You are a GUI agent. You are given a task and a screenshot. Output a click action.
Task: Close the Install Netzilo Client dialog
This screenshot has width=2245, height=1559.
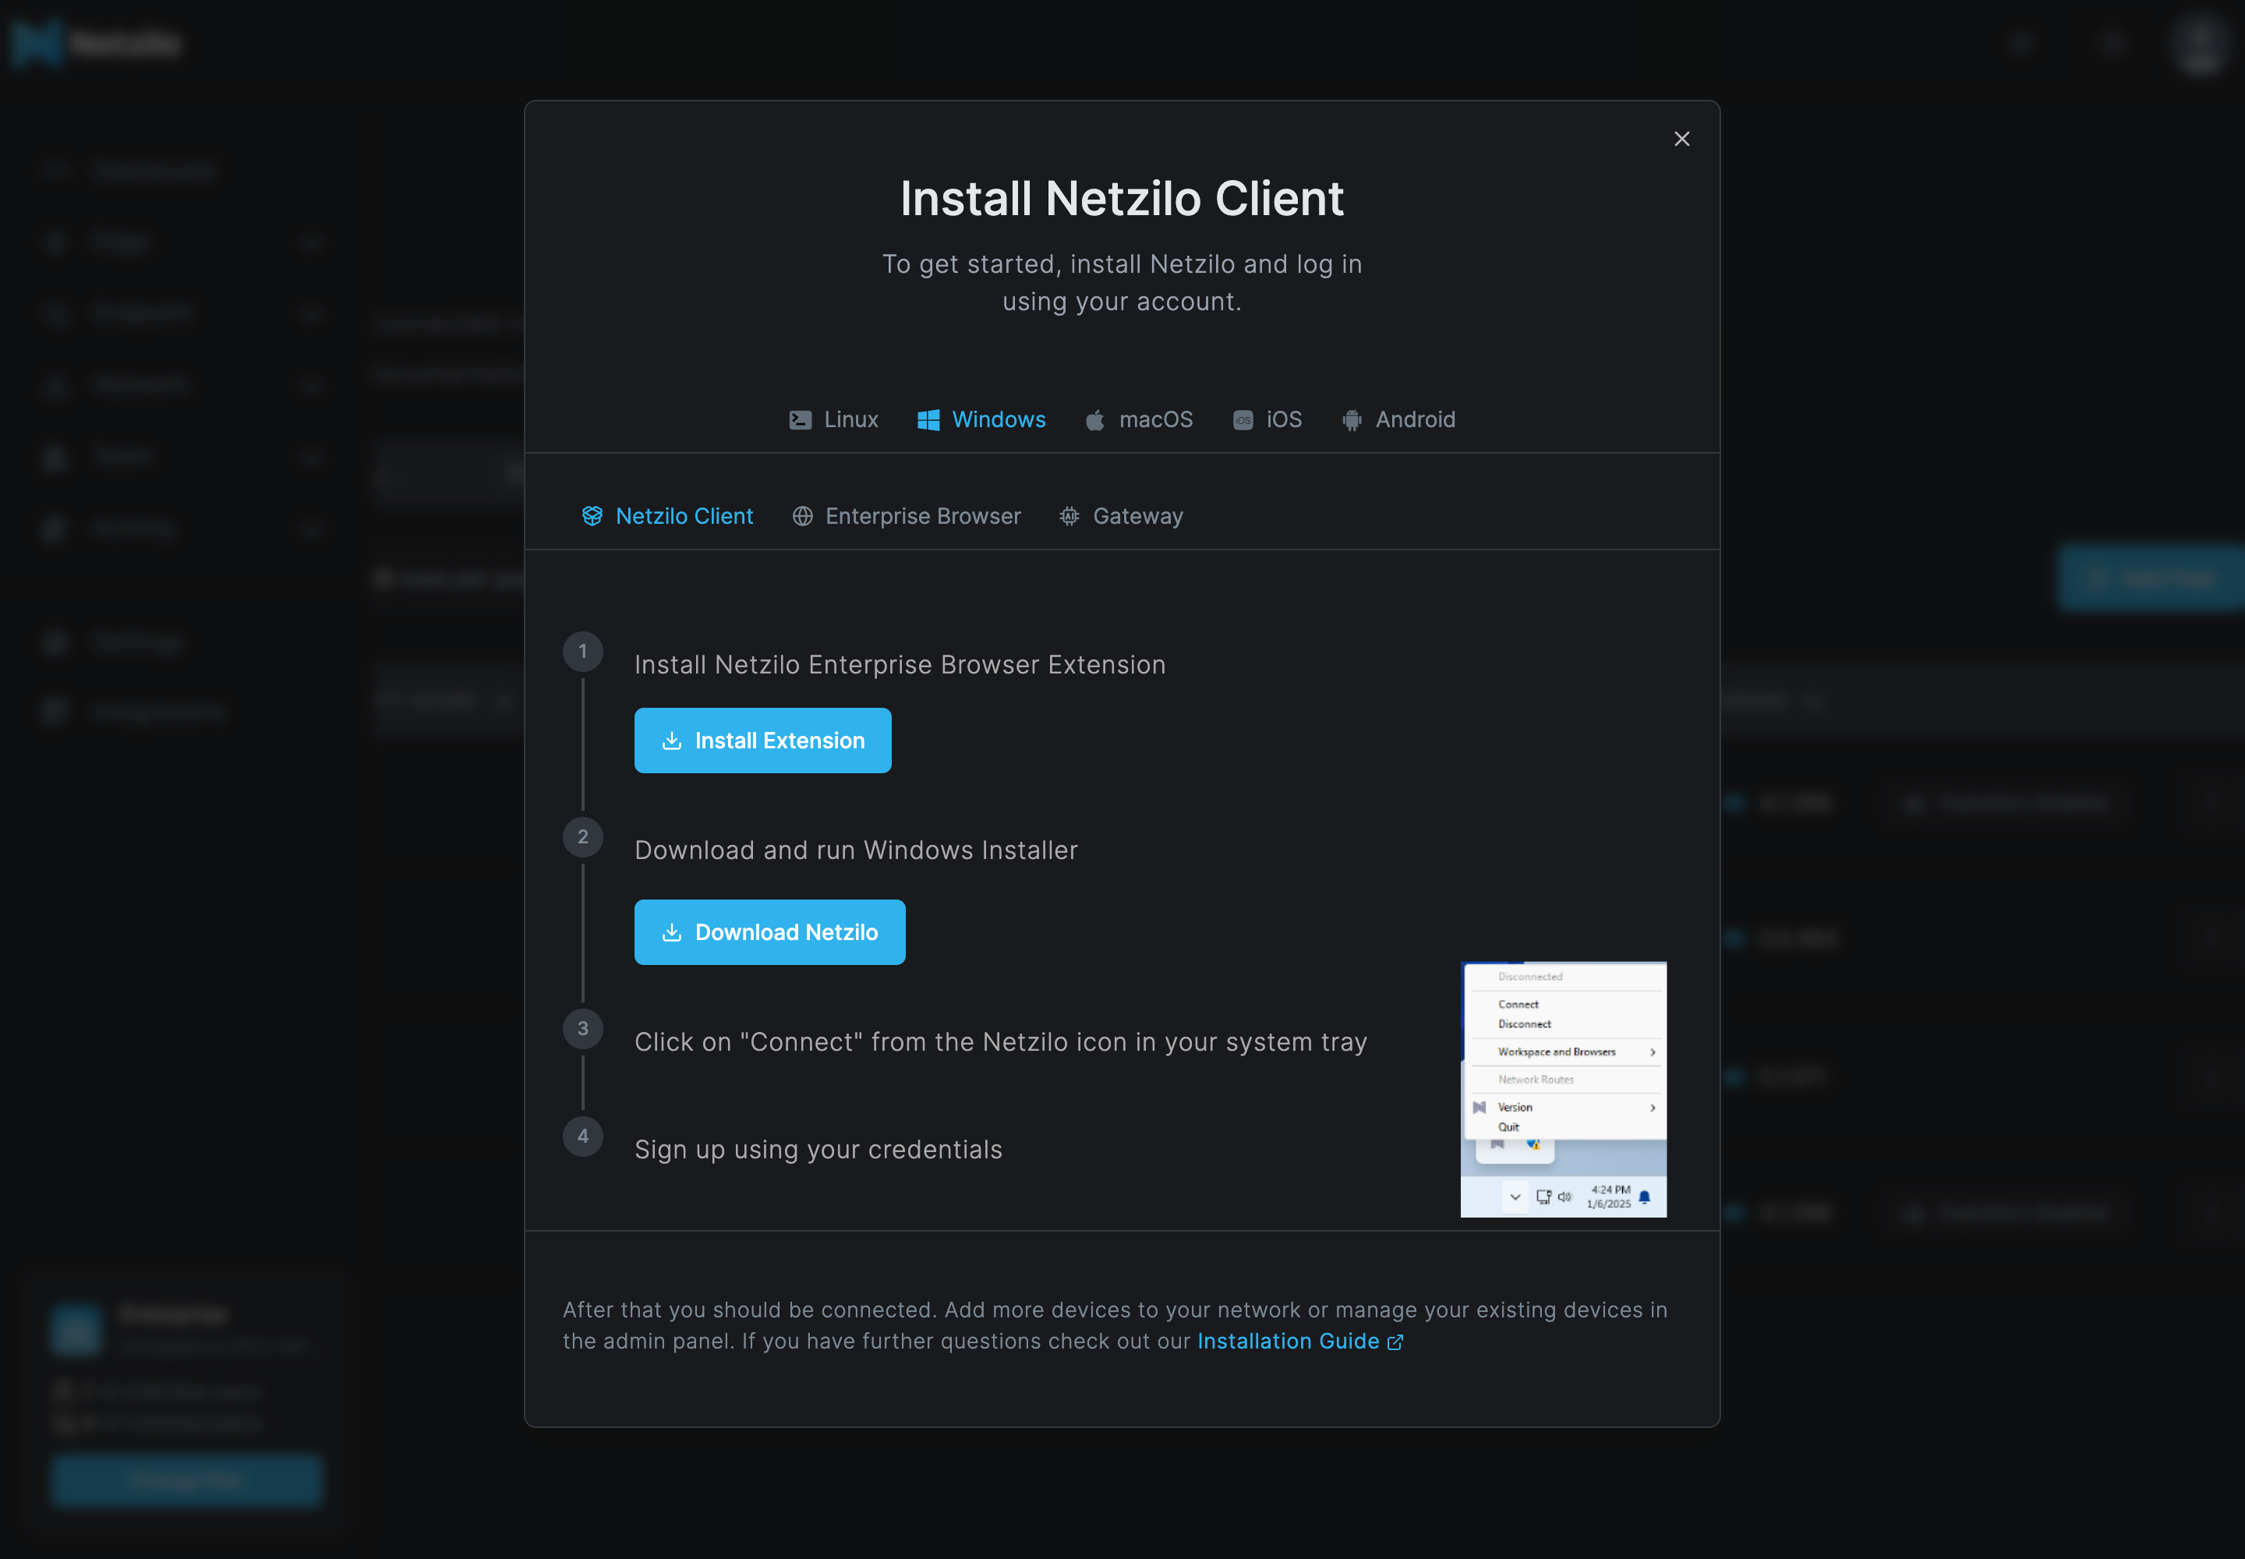click(1681, 139)
